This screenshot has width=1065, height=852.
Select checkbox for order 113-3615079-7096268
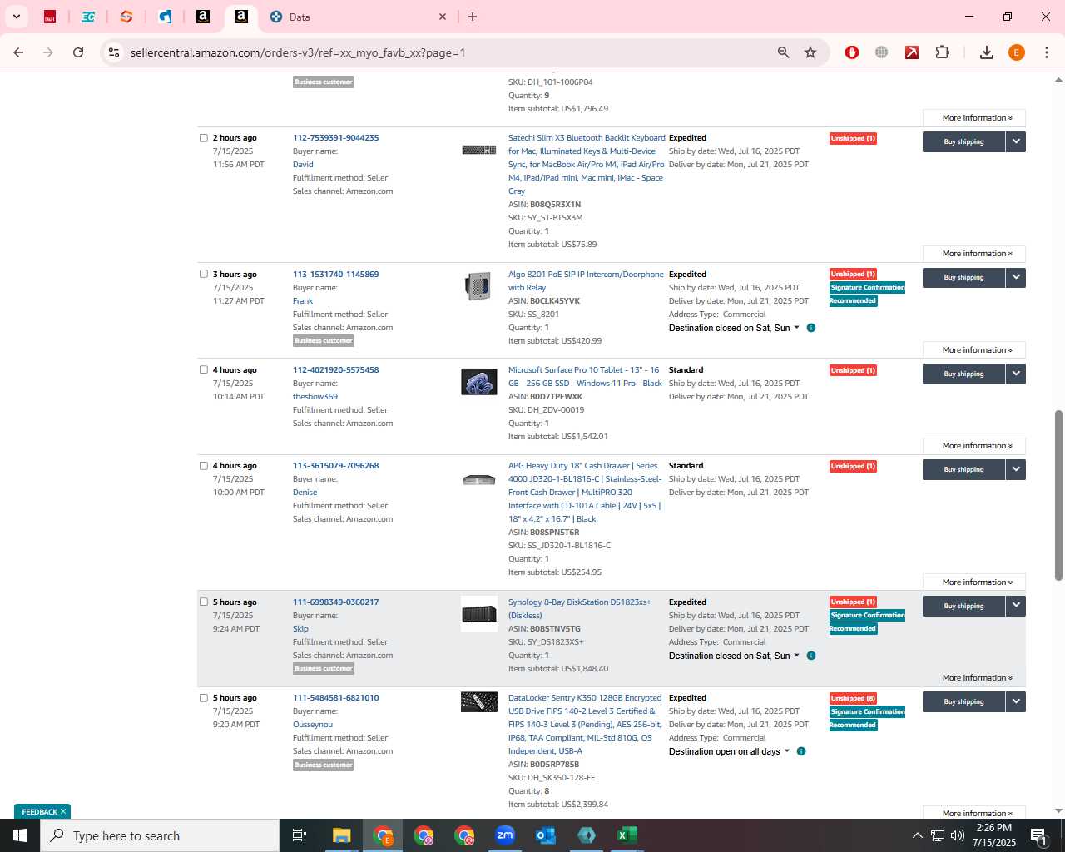[x=204, y=466]
